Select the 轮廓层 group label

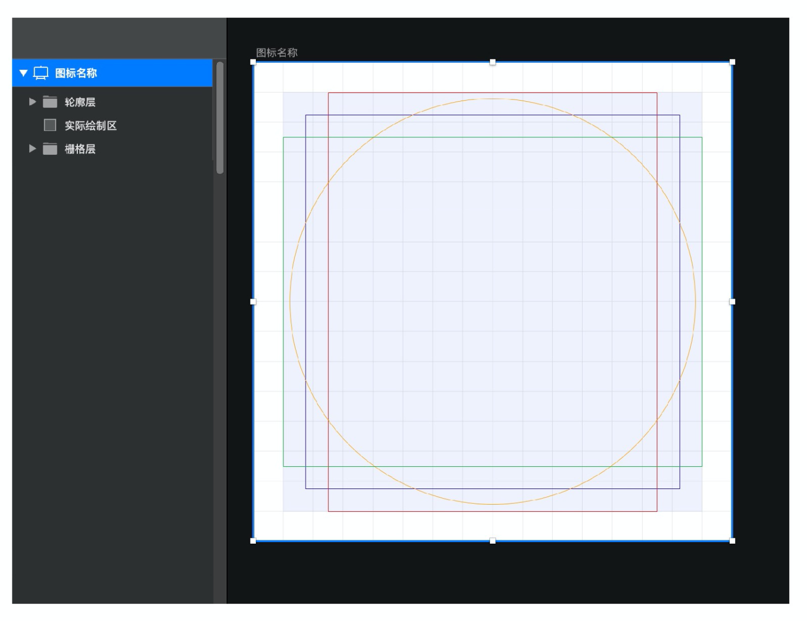click(80, 102)
